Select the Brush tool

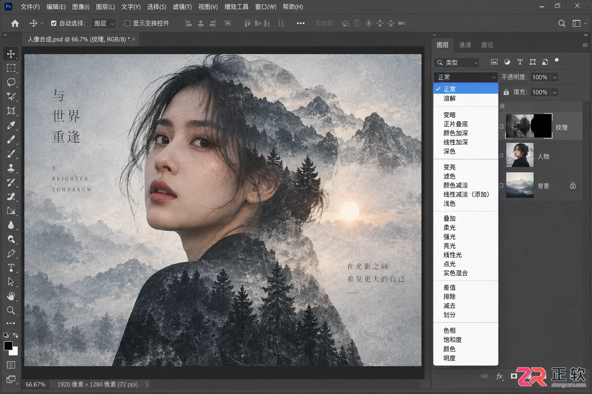pos(11,153)
